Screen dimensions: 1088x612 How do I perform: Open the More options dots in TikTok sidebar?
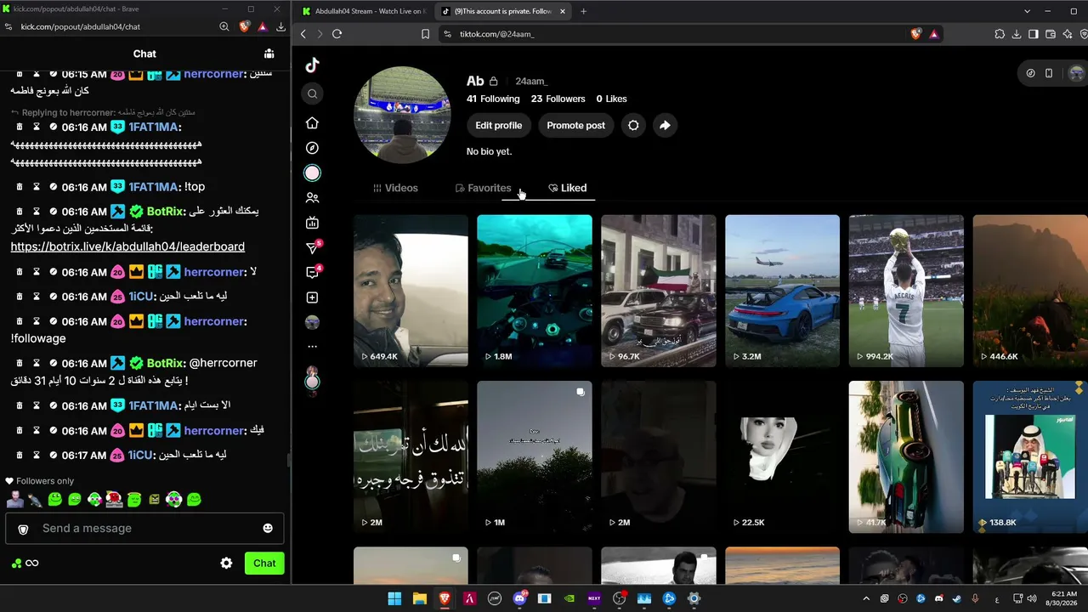pyautogui.click(x=312, y=347)
